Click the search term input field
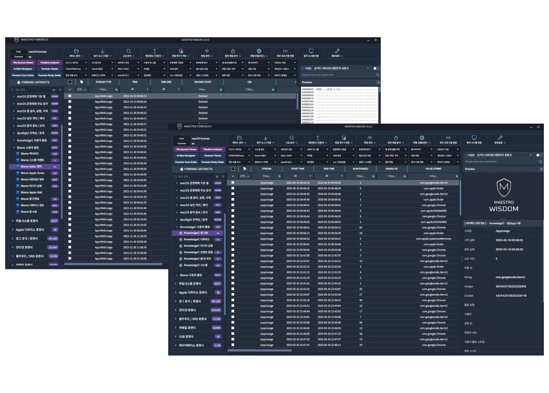This screenshot has height=393, width=549. tap(501, 162)
